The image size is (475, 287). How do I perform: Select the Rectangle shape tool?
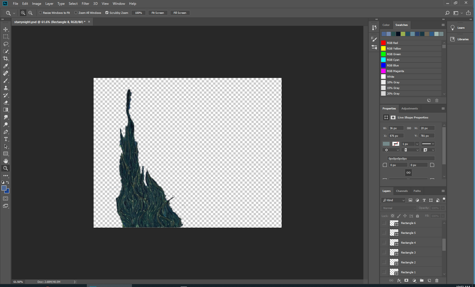[x=6, y=154]
